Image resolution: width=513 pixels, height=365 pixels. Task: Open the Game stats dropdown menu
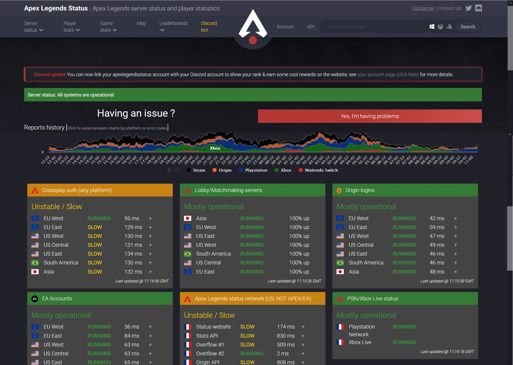[x=108, y=27]
